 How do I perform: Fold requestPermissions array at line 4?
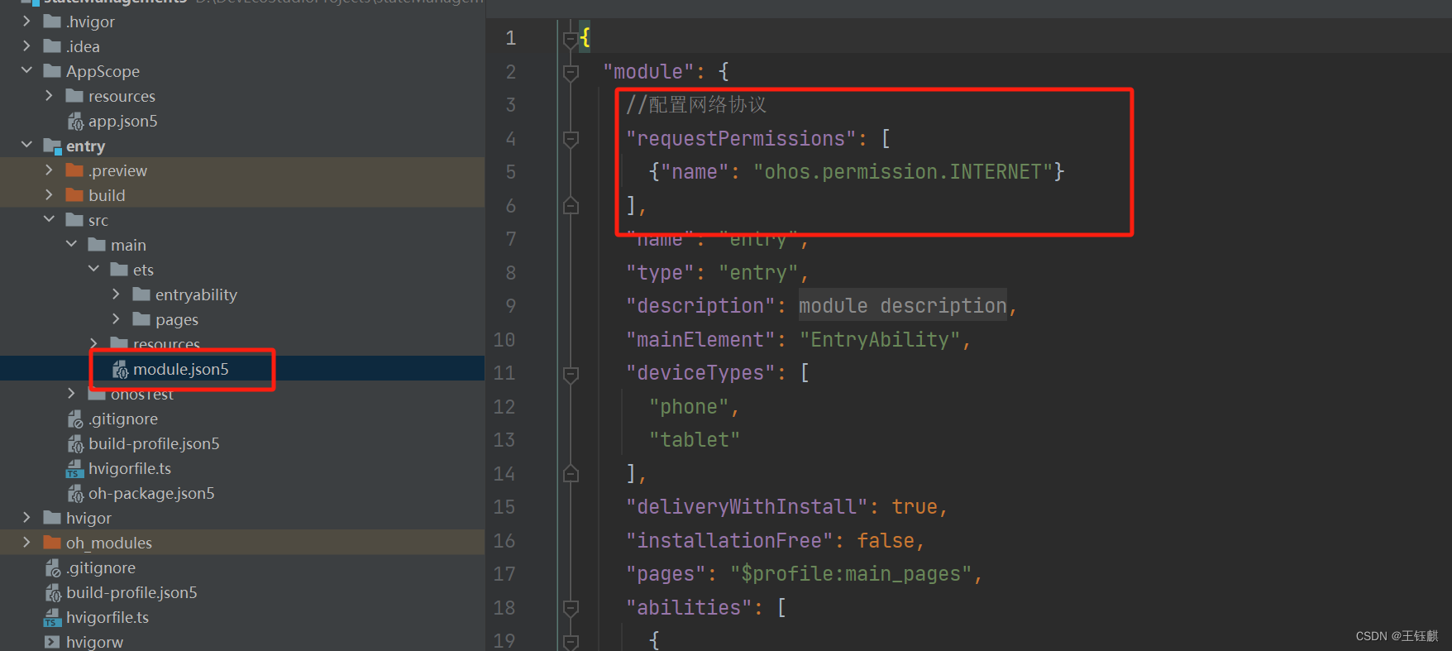pos(571,139)
